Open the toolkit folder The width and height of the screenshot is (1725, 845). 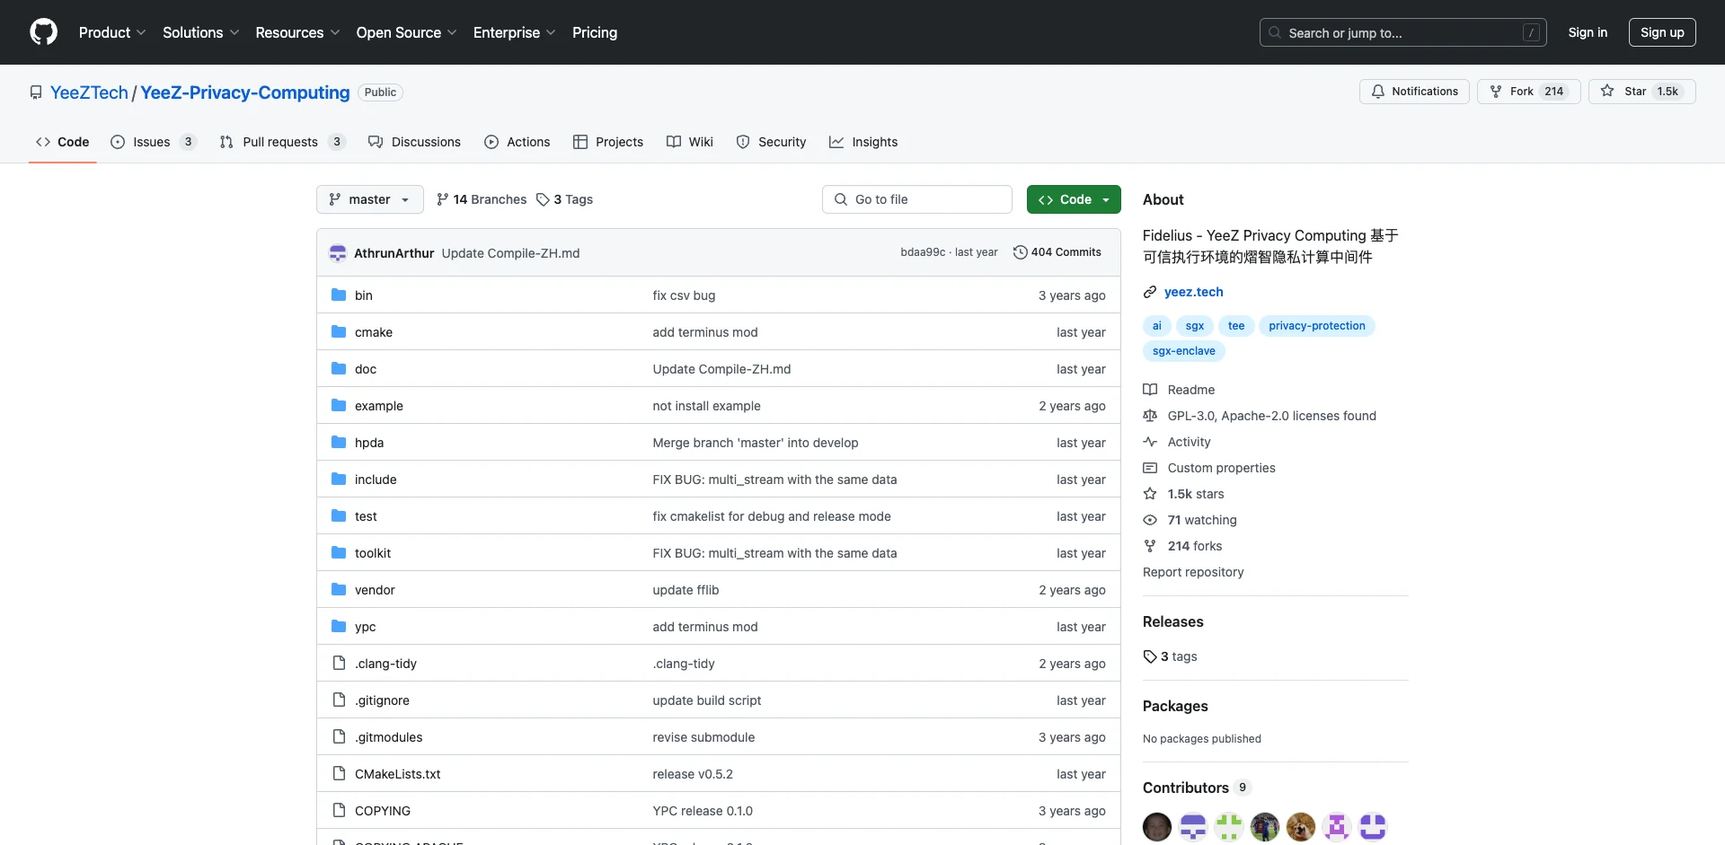(373, 553)
